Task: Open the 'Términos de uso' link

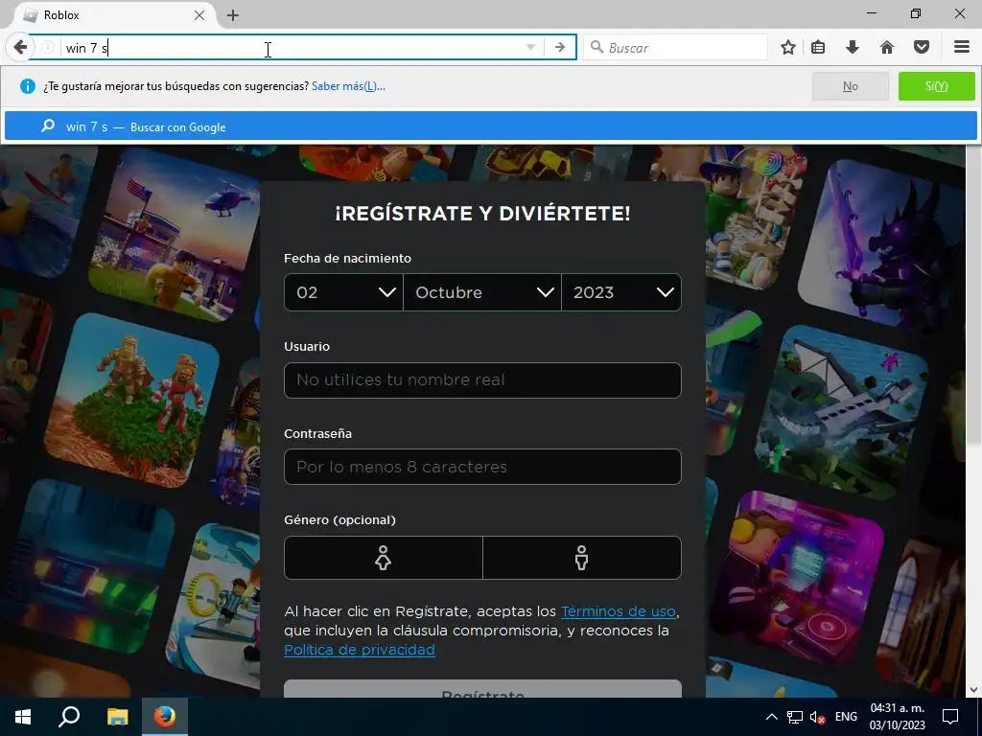Action: click(619, 611)
